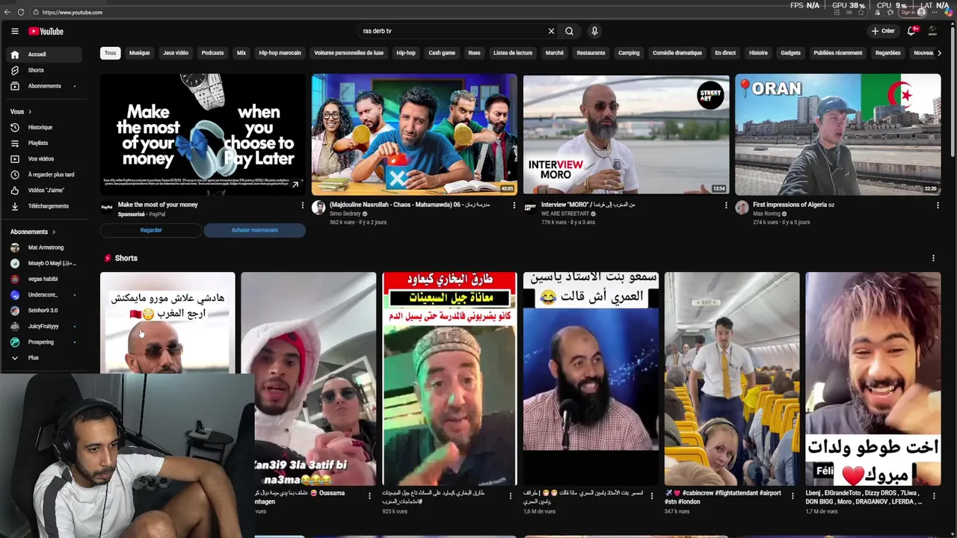Screen dimensions: 957x538
Task: Play First impressions of Algeria thumbnail
Action: [x=837, y=134]
